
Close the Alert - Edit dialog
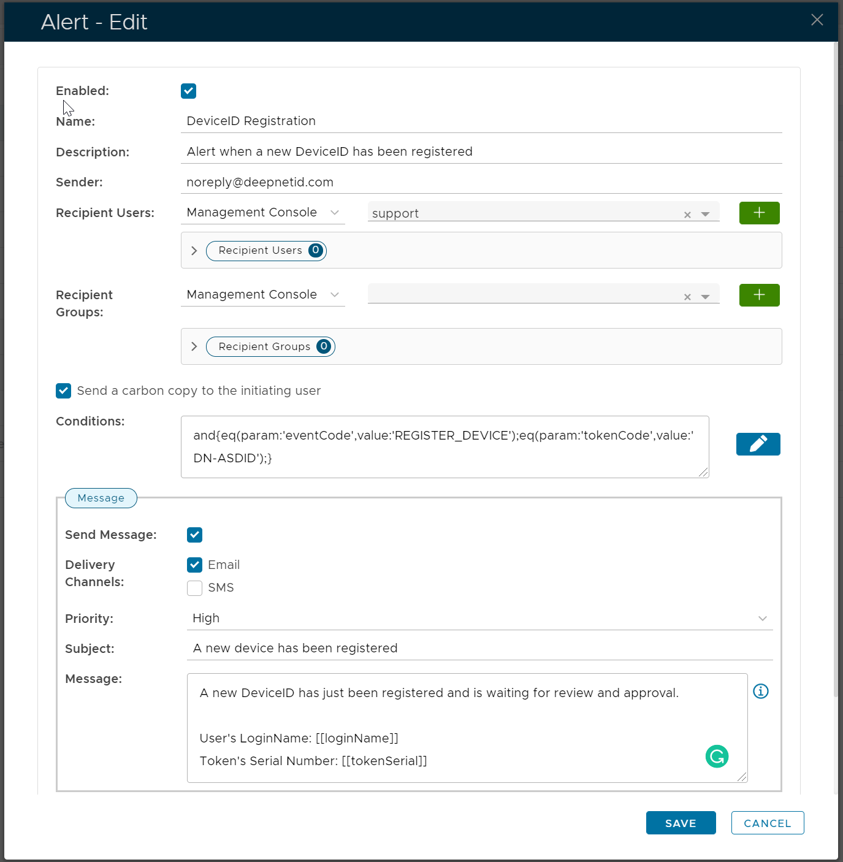[817, 20]
